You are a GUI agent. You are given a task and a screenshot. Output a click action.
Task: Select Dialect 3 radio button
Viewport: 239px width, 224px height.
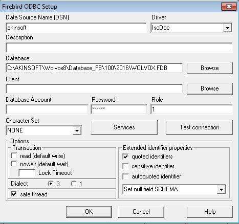pos(50,184)
